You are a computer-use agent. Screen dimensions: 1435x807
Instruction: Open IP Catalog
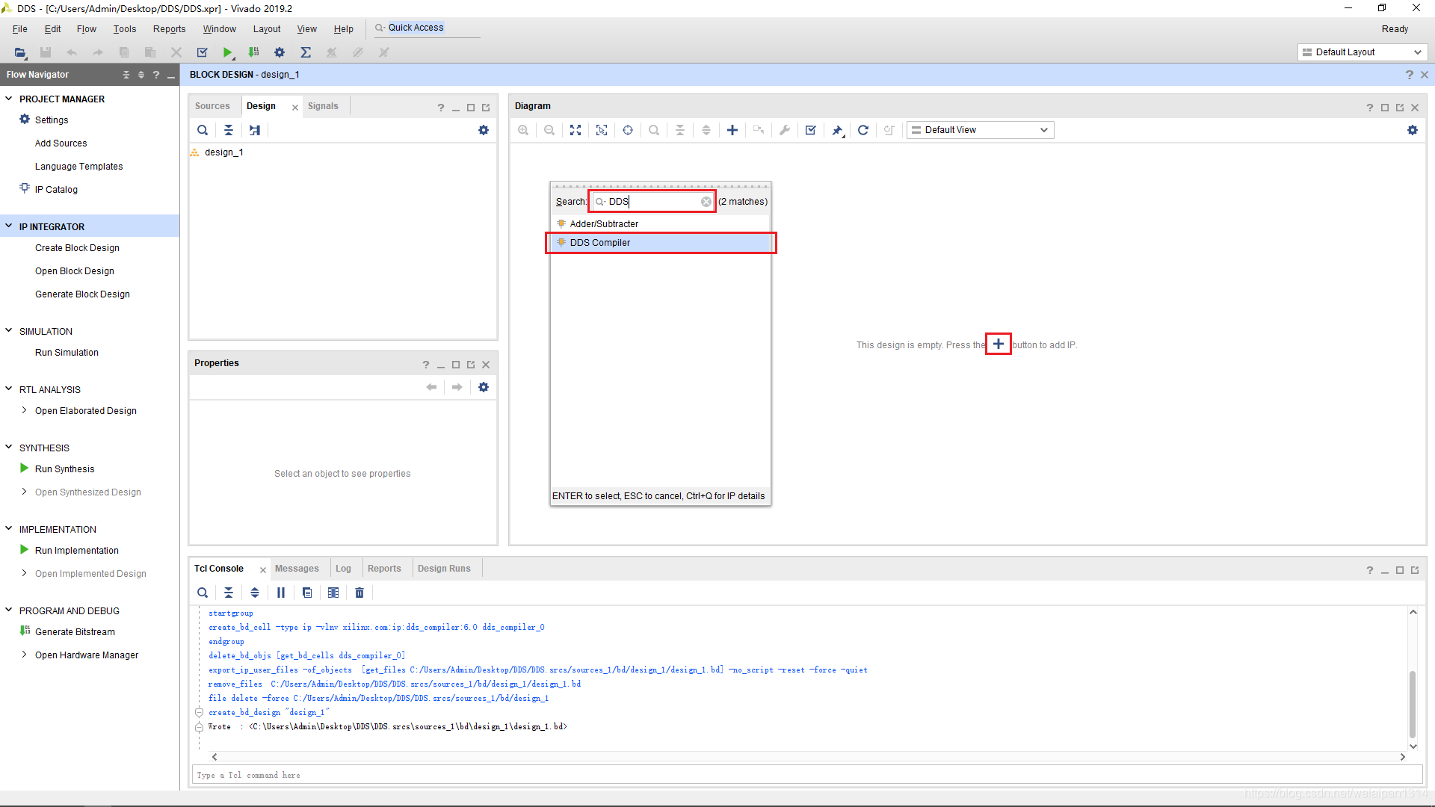pyautogui.click(x=56, y=190)
